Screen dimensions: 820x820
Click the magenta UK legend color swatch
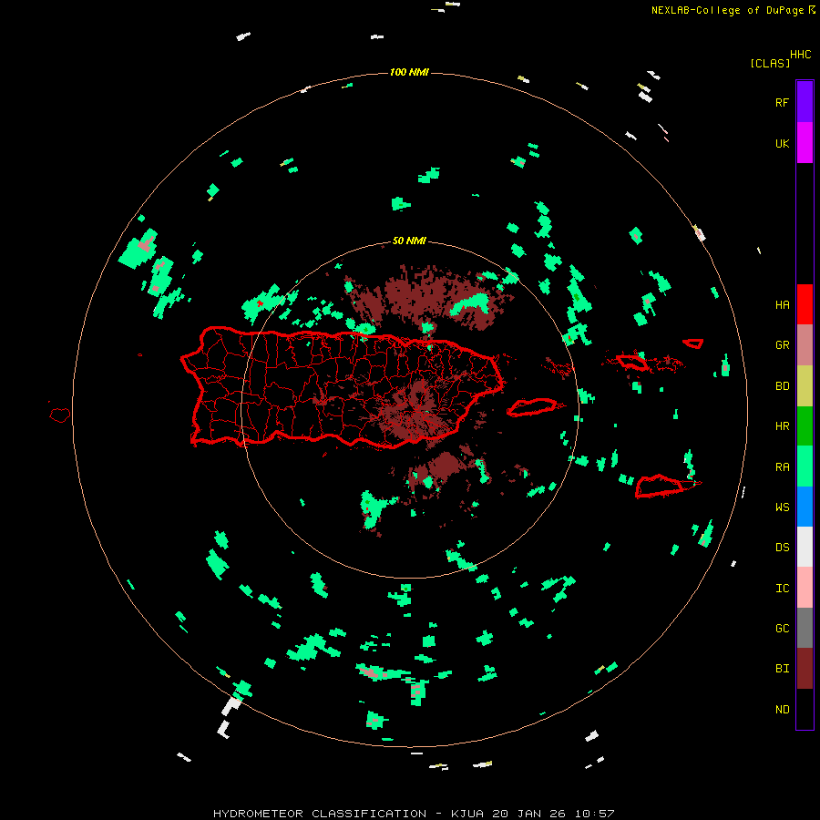(805, 143)
